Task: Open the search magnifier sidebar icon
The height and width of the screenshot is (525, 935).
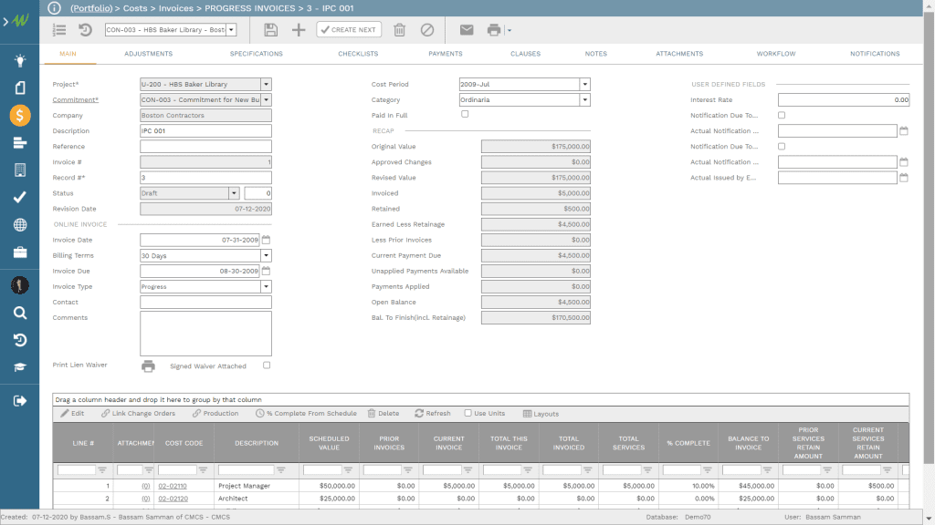Action: 20,314
